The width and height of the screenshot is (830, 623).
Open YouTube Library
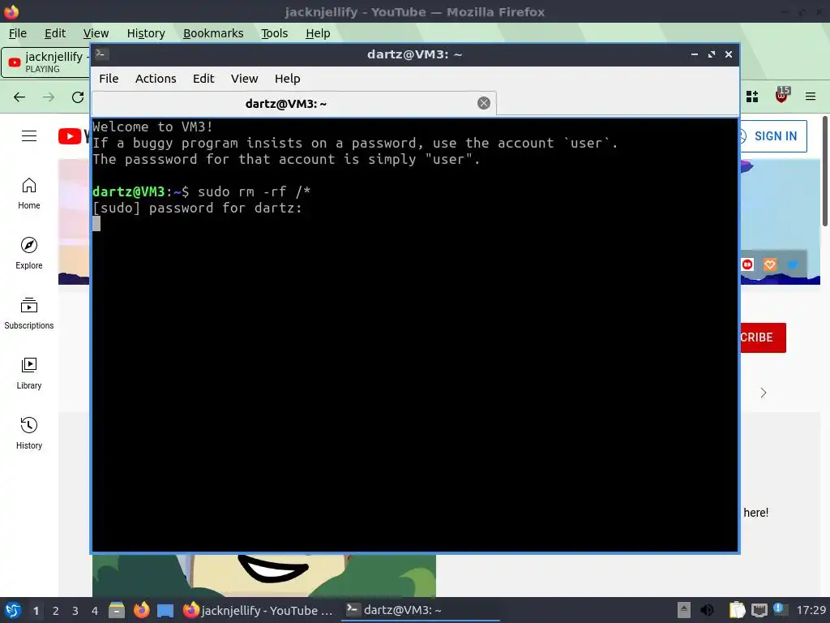pyautogui.click(x=29, y=374)
